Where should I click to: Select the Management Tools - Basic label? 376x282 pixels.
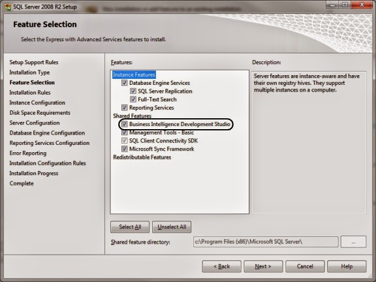pos(161,132)
